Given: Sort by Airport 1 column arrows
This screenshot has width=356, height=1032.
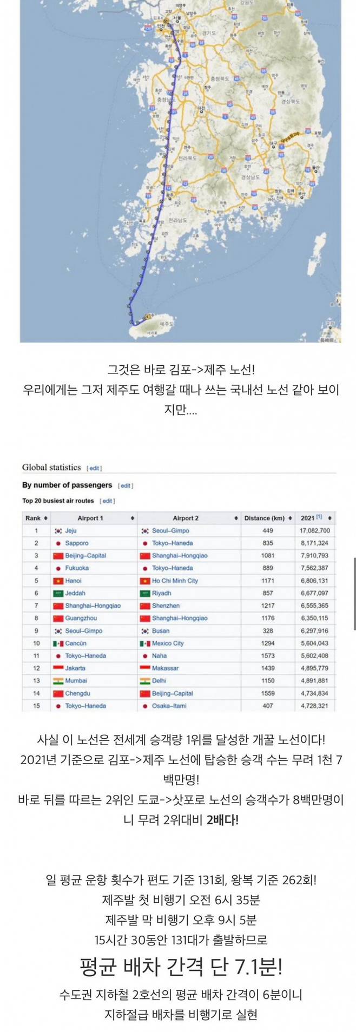Looking at the screenshot, I should [132, 518].
